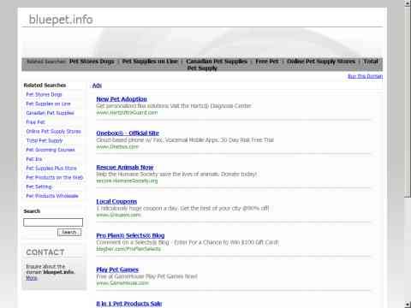
Task: Click the Ads label link
Action: [97, 86]
